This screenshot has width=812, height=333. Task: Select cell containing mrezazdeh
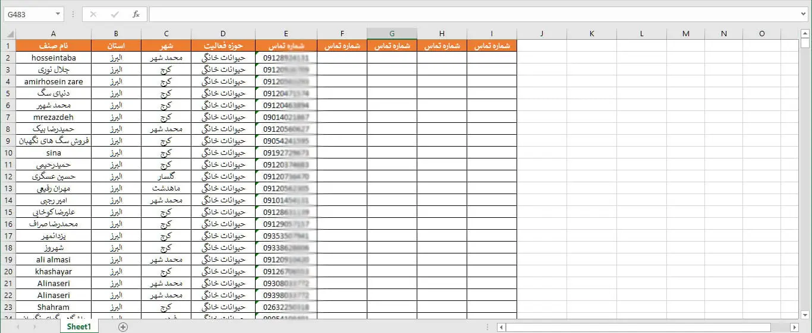53,117
